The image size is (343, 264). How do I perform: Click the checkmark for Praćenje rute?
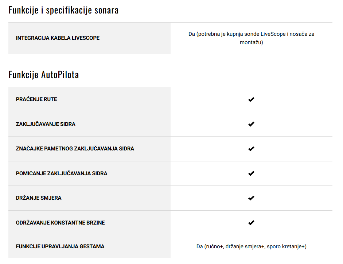point(251,99)
